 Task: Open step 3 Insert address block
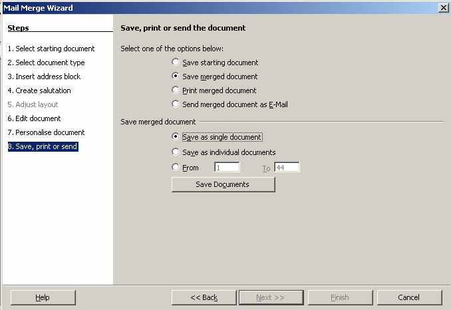[x=44, y=77]
